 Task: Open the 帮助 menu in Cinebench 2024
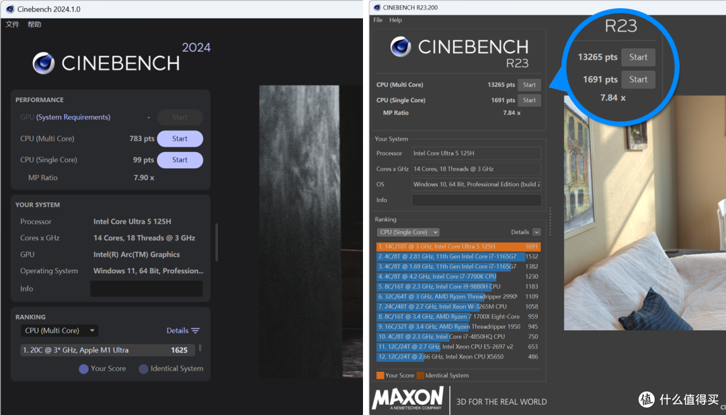(34, 24)
